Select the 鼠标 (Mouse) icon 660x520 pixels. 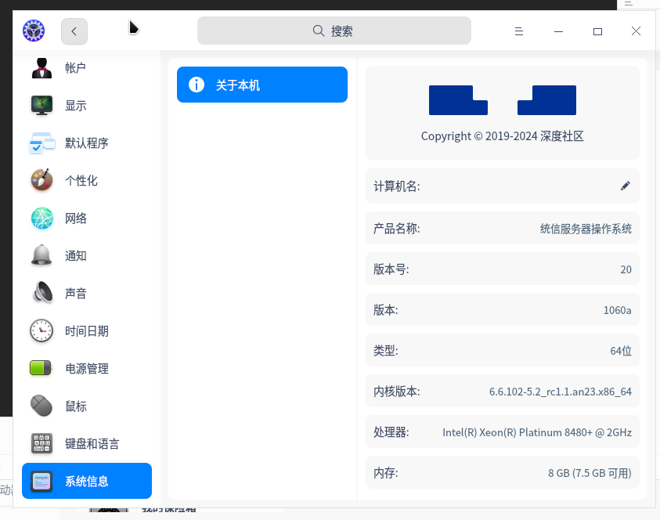point(41,406)
